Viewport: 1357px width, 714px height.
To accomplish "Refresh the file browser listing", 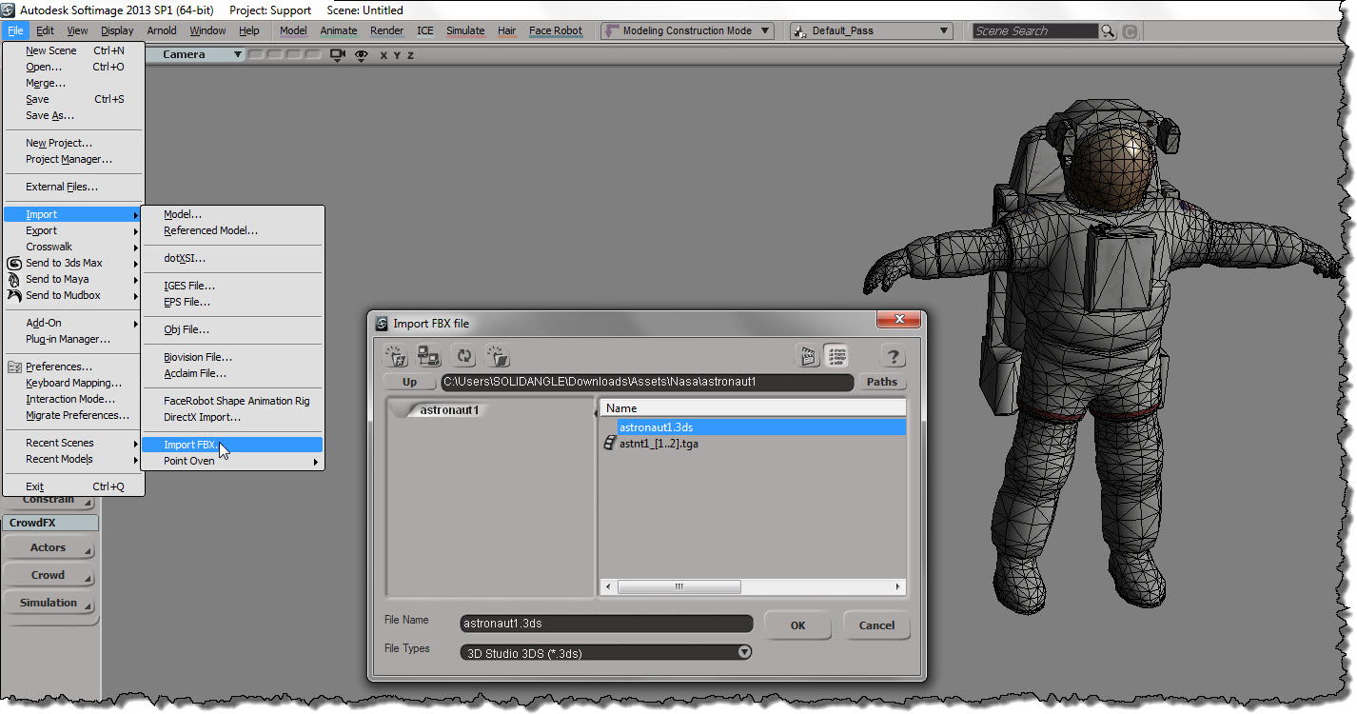I will coord(463,356).
